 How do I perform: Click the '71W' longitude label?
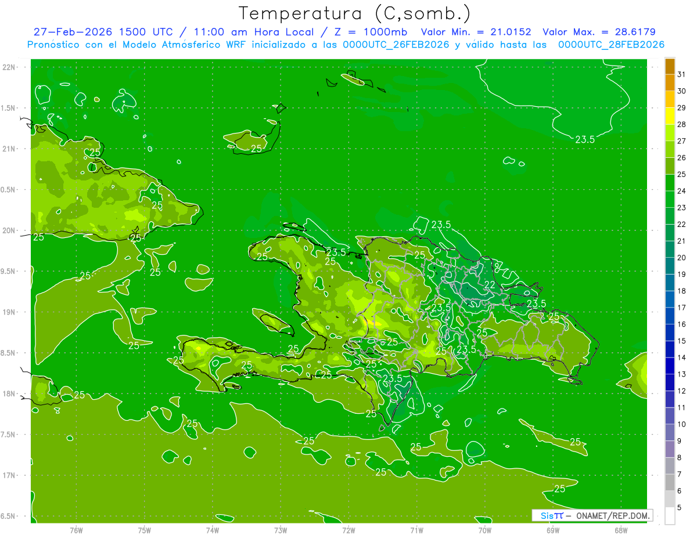pos(416,530)
